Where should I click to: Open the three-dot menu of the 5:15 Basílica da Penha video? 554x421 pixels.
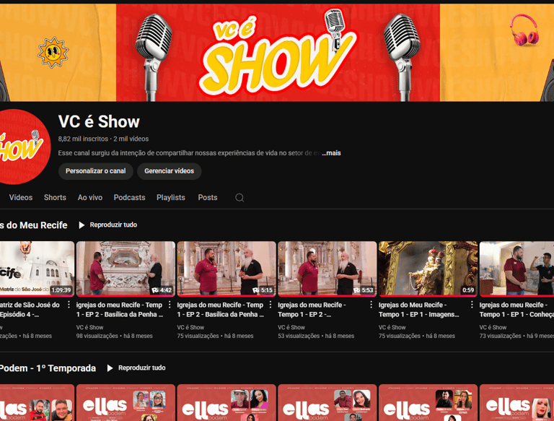coord(271,305)
